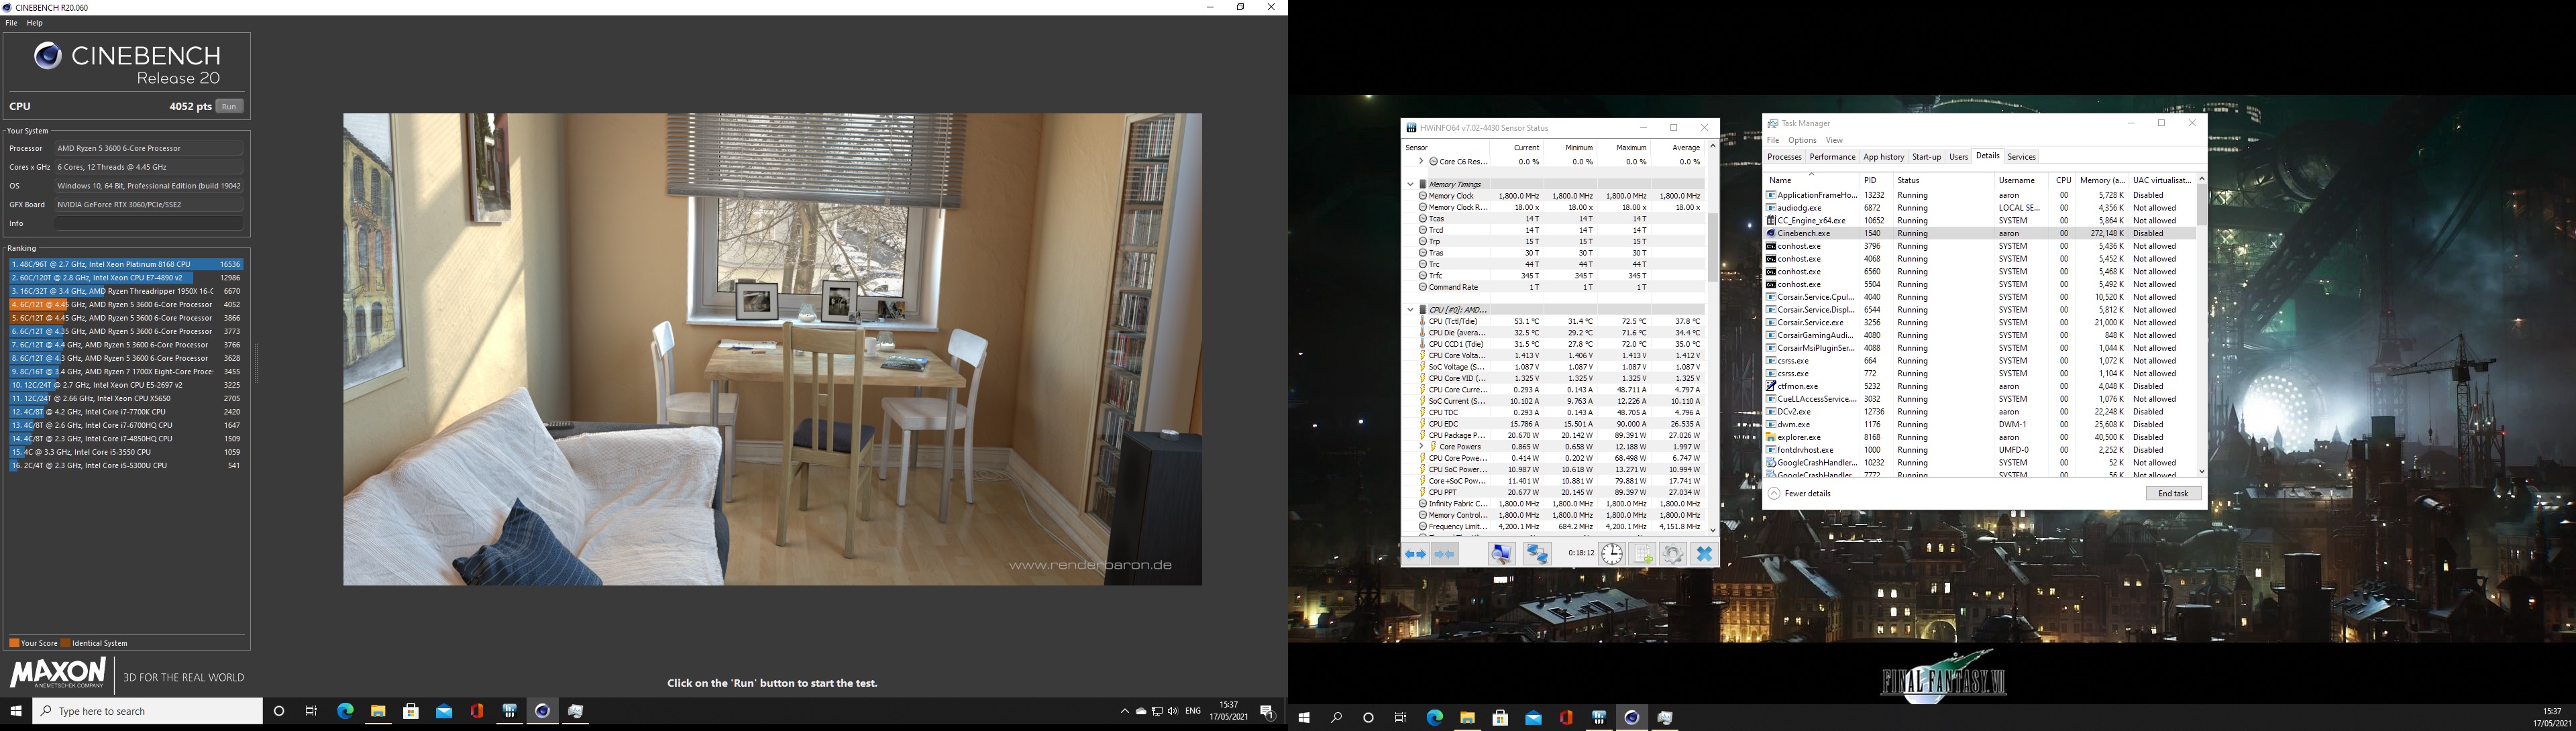This screenshot has width=2576, height=731.
Task: Click HWiNFO clock reset timer icon
Action: tap(1611, 554)
